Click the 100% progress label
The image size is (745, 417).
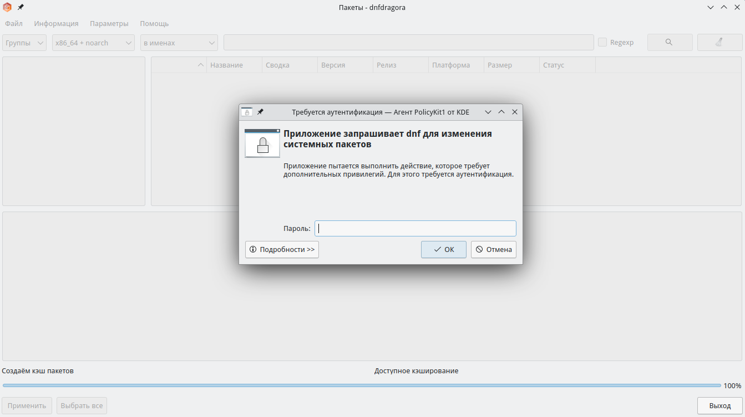tap(732, 385)
